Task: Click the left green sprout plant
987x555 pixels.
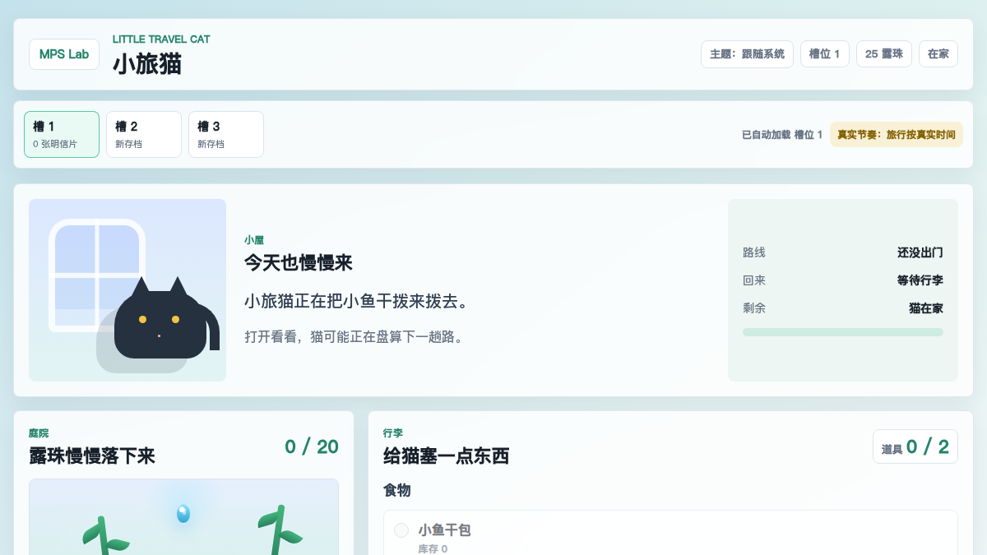Action: tap(104, 536)
